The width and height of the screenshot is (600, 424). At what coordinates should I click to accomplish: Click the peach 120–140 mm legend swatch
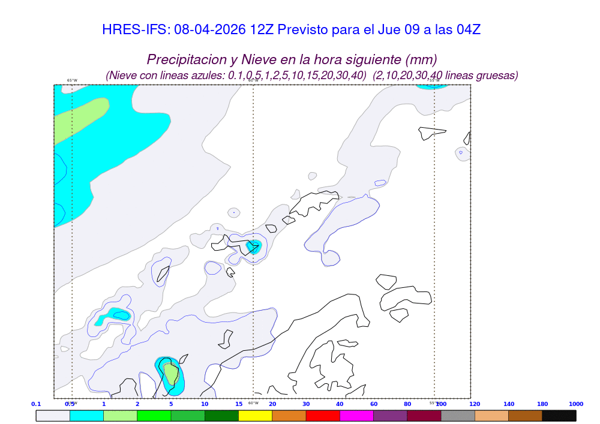(491, 415)
